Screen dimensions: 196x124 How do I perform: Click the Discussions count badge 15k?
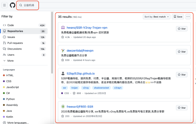(42, 49)
